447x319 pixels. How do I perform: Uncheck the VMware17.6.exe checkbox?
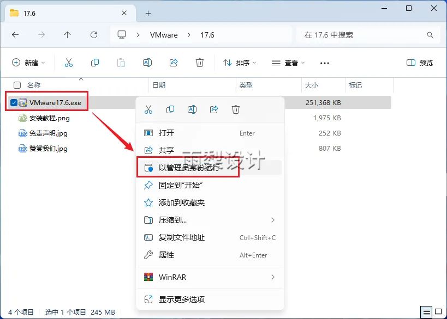pyautogui.click(x=14, y=103)
